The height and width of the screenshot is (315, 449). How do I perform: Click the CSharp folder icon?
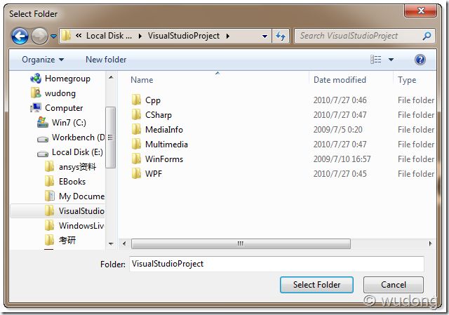click(136, 114)
